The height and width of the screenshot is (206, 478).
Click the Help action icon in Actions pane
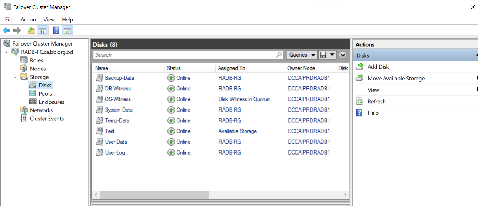pos(359,113)
